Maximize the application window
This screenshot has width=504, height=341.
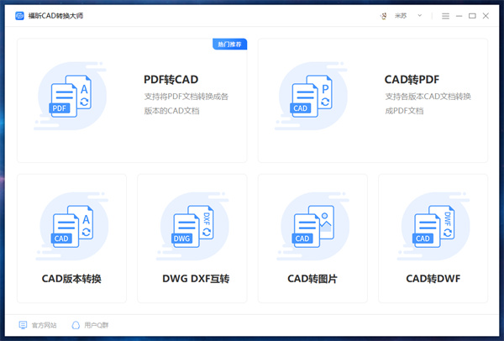472,16
